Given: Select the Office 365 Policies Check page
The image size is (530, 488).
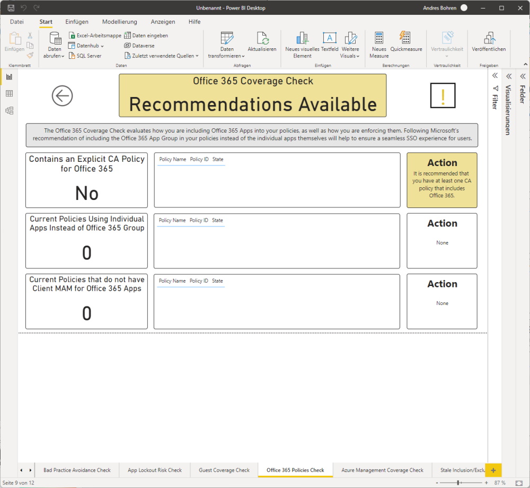Looking at the screenshot, I should coord(295,470).
